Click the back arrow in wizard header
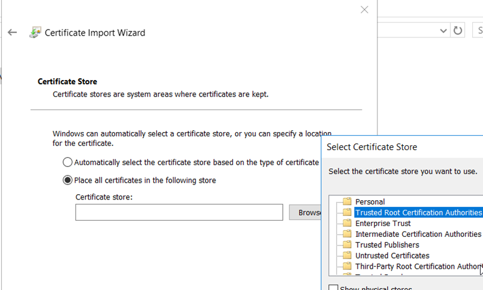Image resolution: width=483 pixels, height=290 pixels. pyautogui.click(x=12, y=33)
